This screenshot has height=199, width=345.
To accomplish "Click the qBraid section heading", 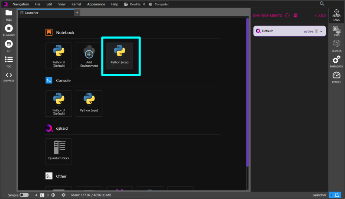I will [x=62, y=128].
